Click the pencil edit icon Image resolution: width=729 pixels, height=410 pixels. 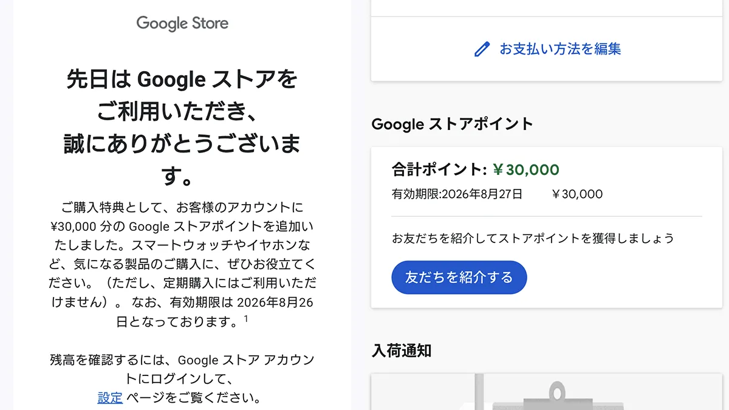pyautogui.click(x=482, y=49)
